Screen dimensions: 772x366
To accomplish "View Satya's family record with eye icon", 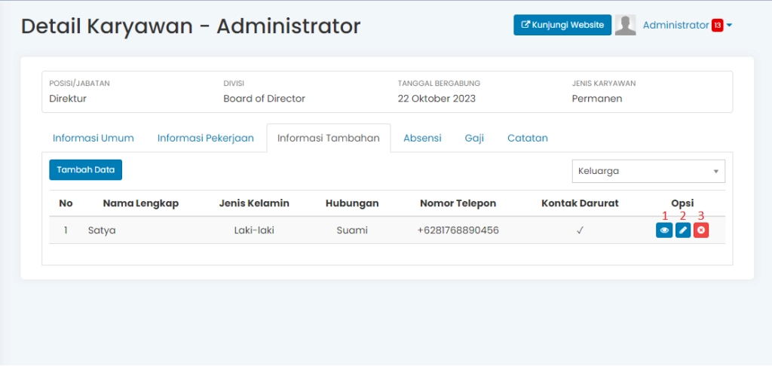I will pyautogui.click(x=664, y=230).
